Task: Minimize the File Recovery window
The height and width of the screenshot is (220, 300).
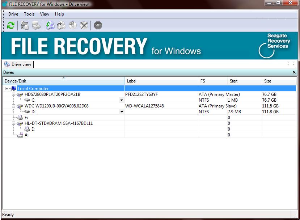Action: pos(269,3)
